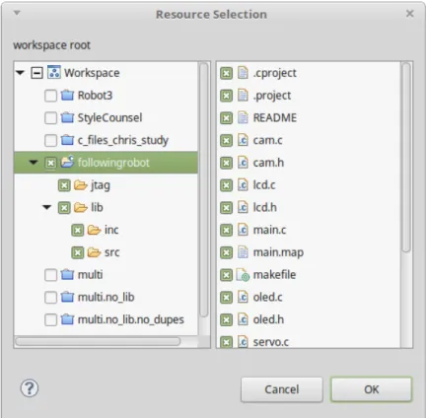Uncheck the main.c file checkbox
The width and height of the screenshot is (426, 418).
[226, 230]
